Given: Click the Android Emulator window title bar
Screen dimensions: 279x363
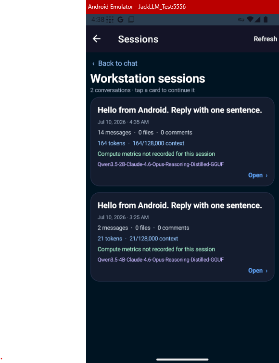Looking at the screenshot, I should coord(182,7).
